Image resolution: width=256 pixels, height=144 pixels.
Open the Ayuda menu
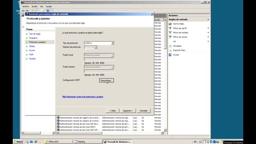pos(49,6)
